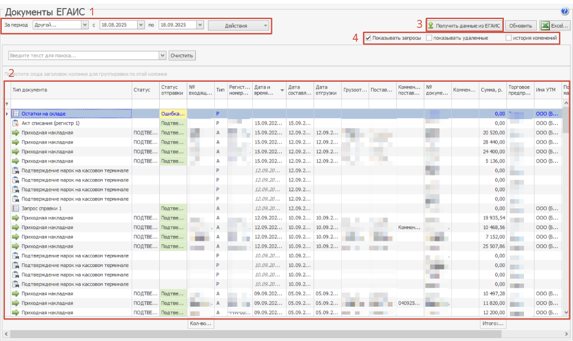Viewport: 573px width, 341px height.
Task: Click the 25 507,86 sum cell
Action: click(x=492, y=246)
